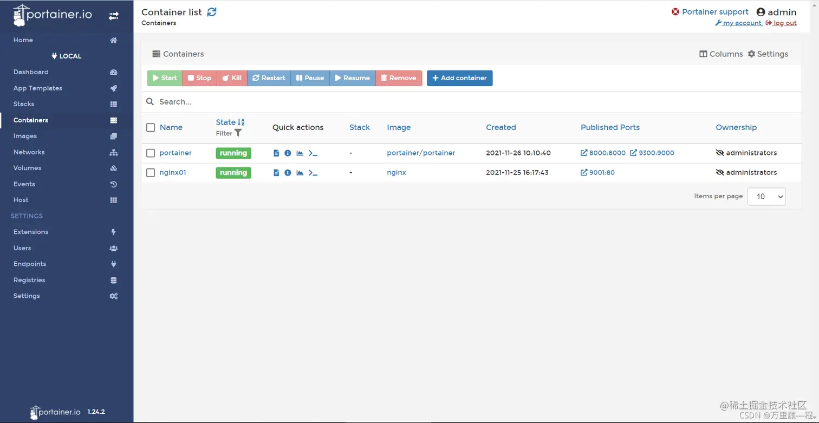Click the Host grid icon in sidebar

113,200
